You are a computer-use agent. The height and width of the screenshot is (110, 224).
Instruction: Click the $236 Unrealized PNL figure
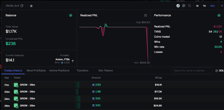point(10,44)
